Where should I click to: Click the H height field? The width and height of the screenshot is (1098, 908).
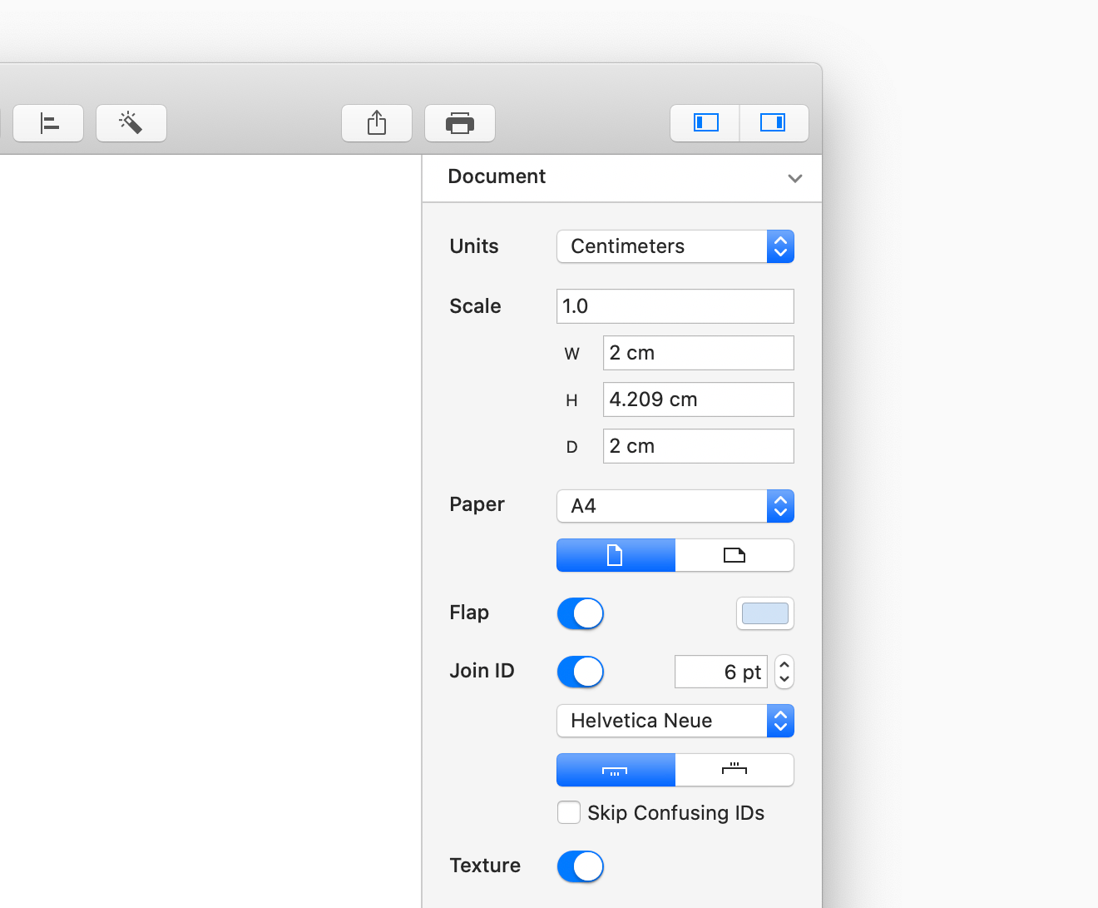coord(699,399)
